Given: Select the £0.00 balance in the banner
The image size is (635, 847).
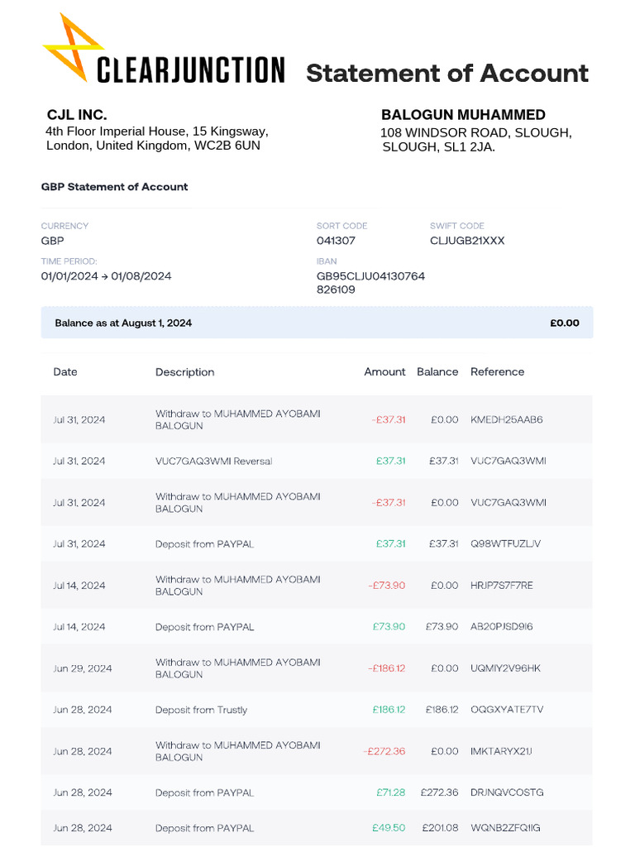Looking at the screenshot, I should [565, 323].
